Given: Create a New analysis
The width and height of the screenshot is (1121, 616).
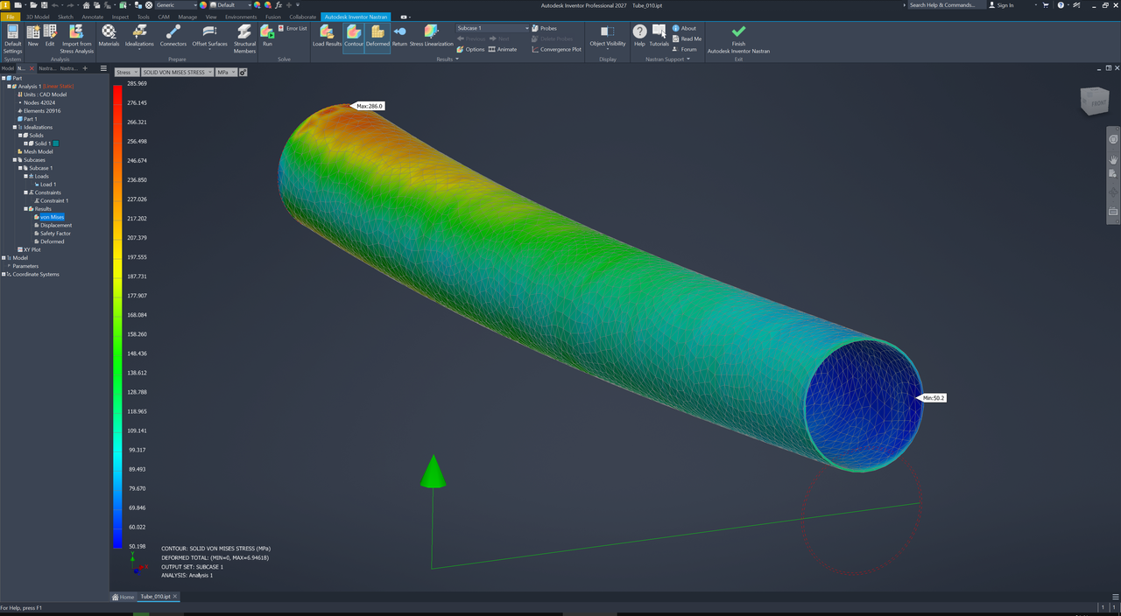Looking at the screenshot, I should (33, 36).
